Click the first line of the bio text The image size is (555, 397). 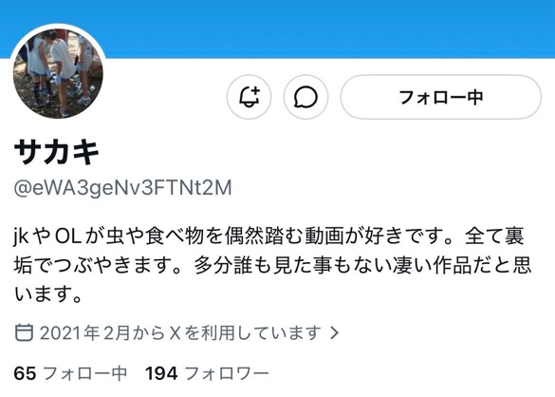(x=269, y=236)
